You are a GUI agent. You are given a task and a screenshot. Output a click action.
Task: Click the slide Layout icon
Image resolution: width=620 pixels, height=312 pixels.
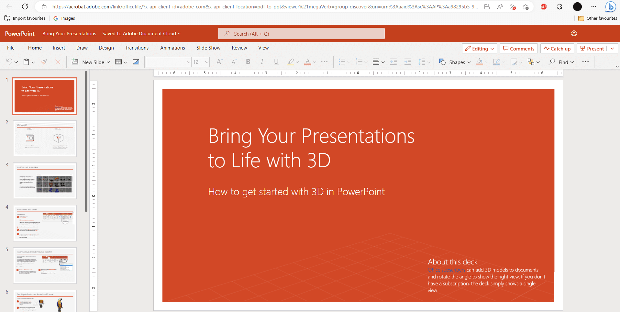[x=118, y=62]
